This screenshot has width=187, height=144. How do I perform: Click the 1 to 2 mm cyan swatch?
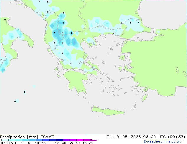point(19,140)
